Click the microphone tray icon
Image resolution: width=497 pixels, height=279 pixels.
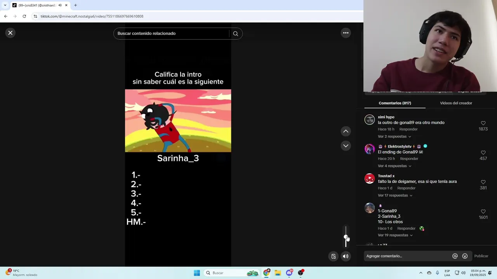(438, 273)
